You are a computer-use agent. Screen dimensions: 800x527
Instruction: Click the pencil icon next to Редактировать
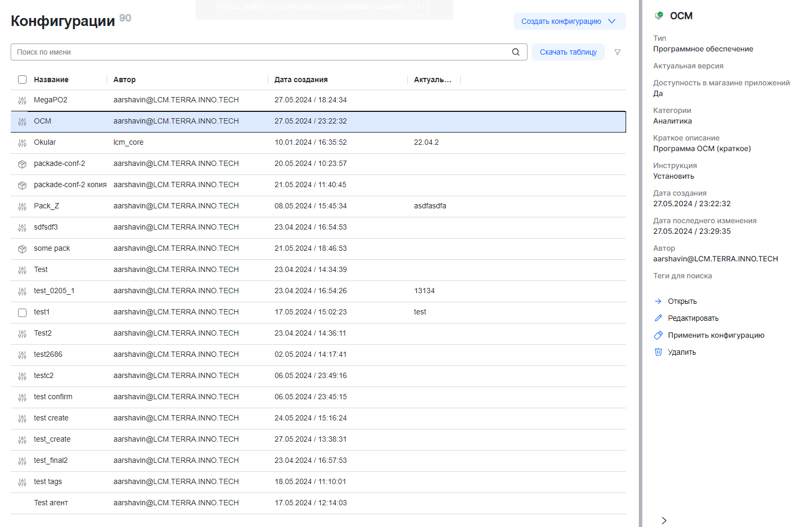pyautogui.click(x=658, y=318)
